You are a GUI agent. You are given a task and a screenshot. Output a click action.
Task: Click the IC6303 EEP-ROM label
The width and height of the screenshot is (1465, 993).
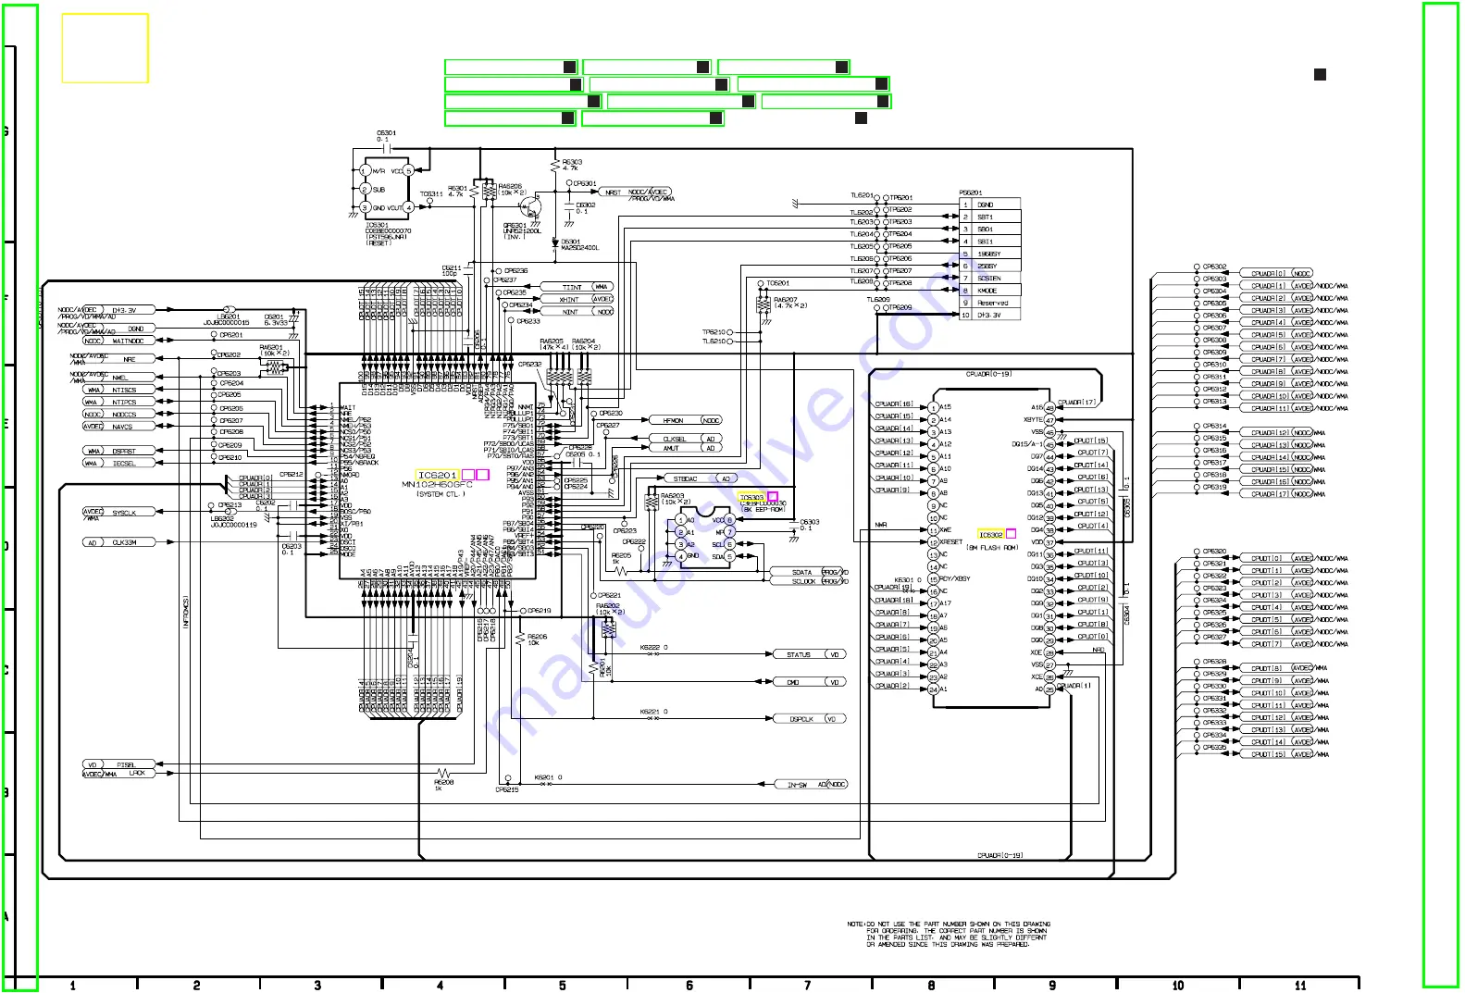[751, 497]
